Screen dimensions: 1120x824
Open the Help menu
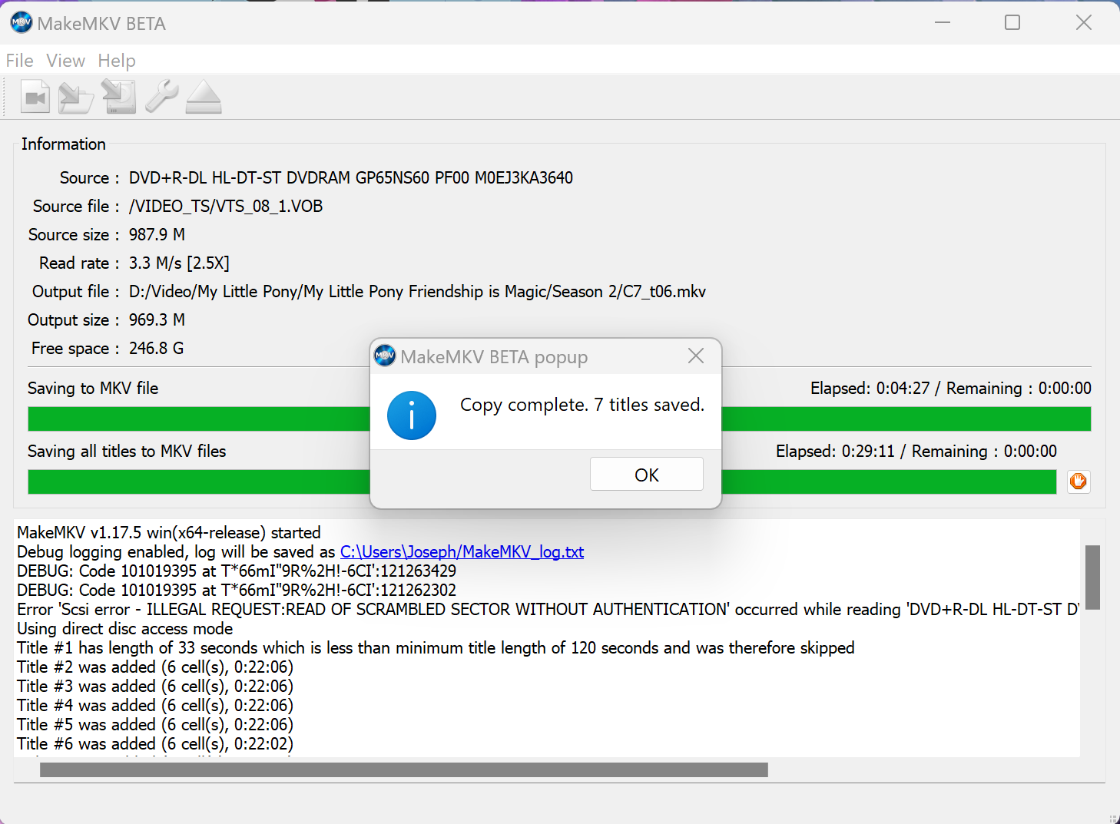(x=117, y=61)
